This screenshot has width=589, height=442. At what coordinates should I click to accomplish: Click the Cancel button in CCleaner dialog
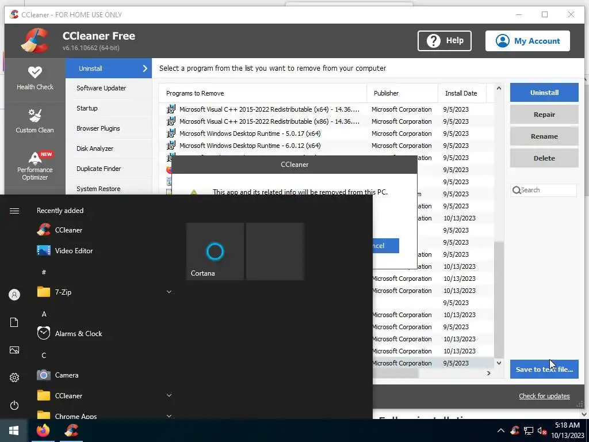(x=386, y=246)
